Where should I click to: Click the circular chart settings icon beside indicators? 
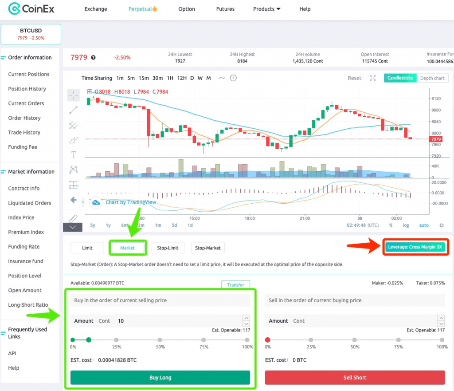coord(233,78)
